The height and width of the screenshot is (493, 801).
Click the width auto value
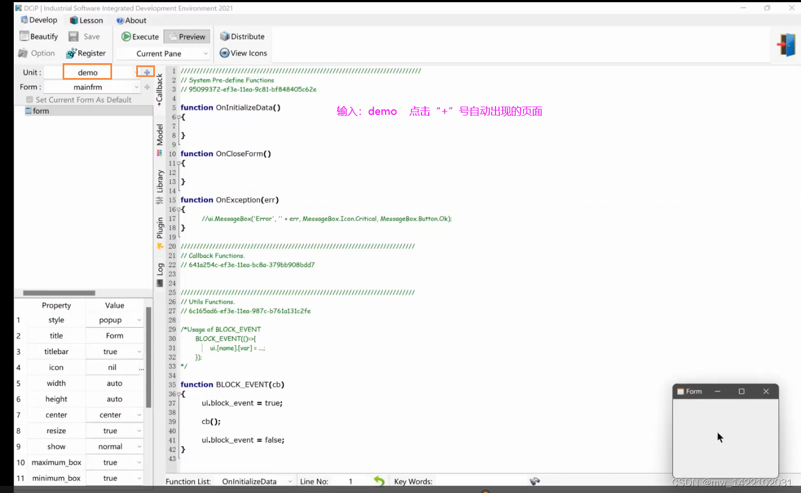pos(115,384)
